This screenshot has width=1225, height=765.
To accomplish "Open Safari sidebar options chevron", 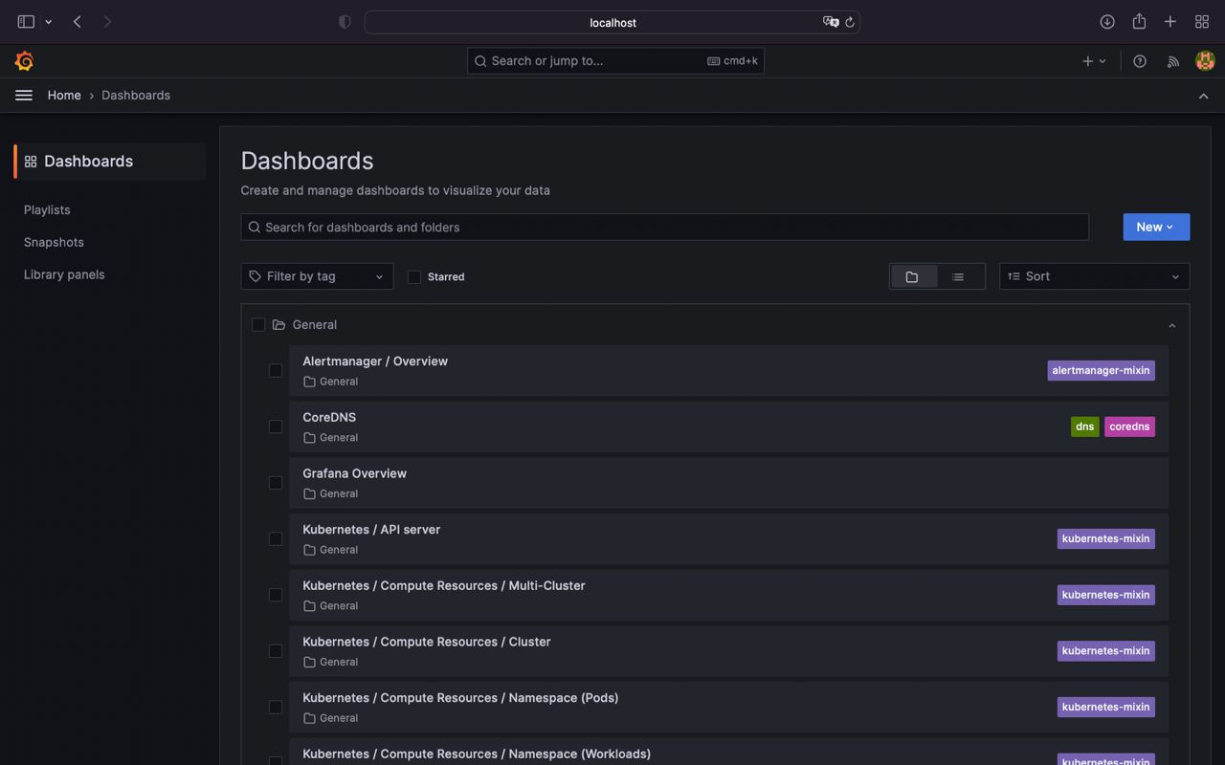I will (48, 21).
